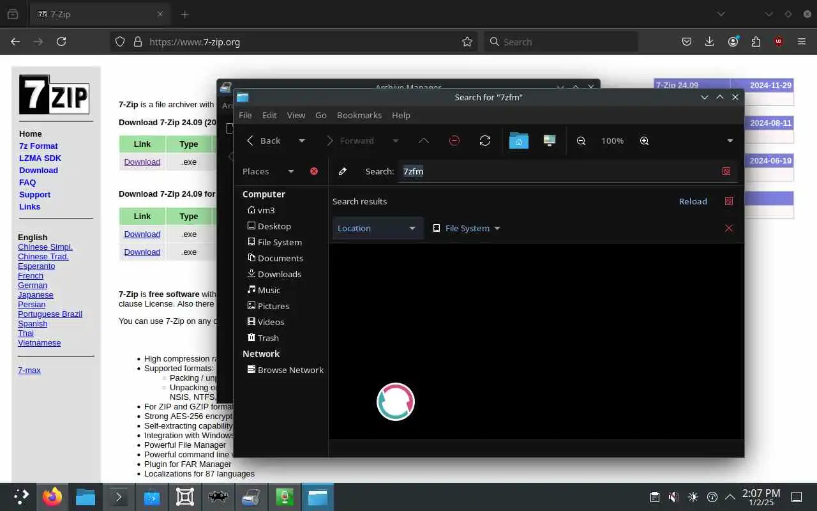Select Trash in Places sidebar

click(x=263, y=338)
